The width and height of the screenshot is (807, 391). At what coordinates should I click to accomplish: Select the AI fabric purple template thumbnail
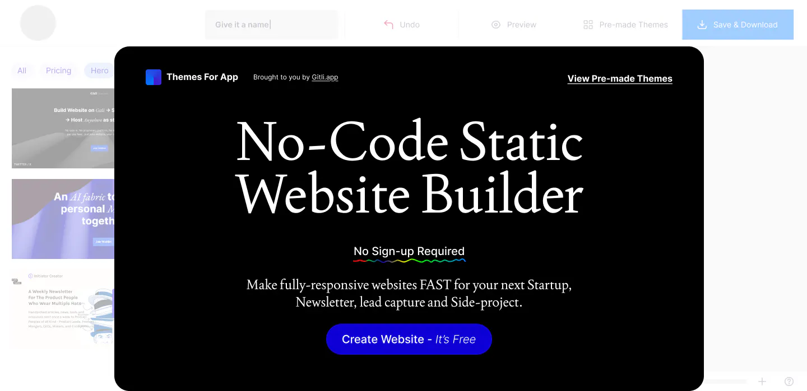pyautogui.click(x=63, y=219)
